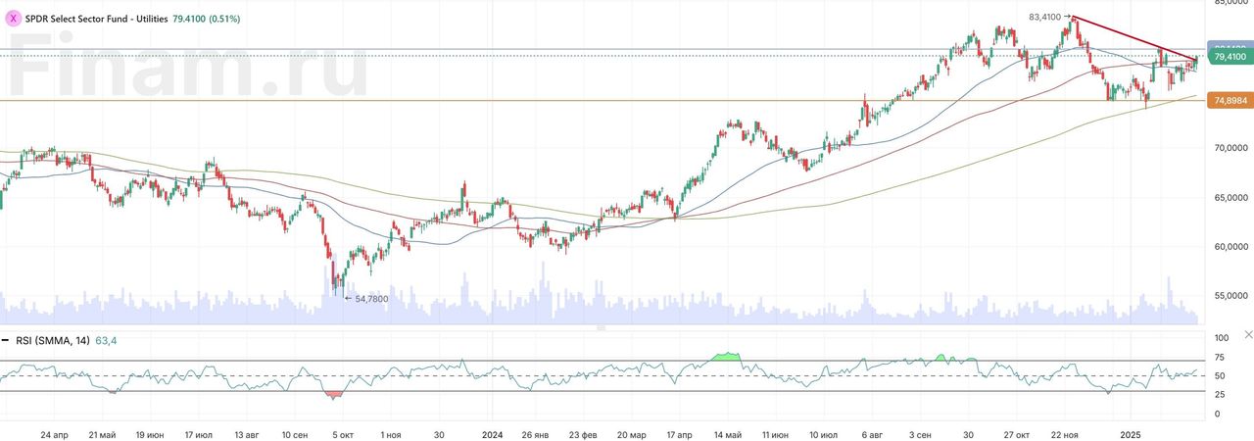Click the green overbought RSI area near May
This screenshot has height=441, width=1254.
[x=726, y=355]
